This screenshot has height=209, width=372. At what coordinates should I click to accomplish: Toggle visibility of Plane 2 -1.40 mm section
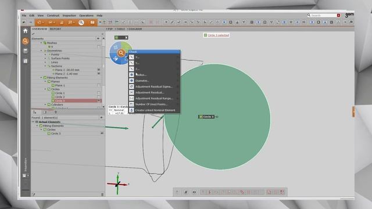(x=99, y=74)
